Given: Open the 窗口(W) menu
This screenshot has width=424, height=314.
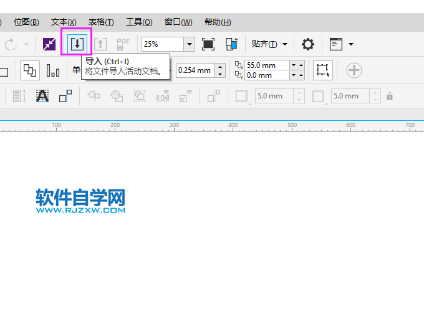Looking at the screenshot, I should click(178, 22).
